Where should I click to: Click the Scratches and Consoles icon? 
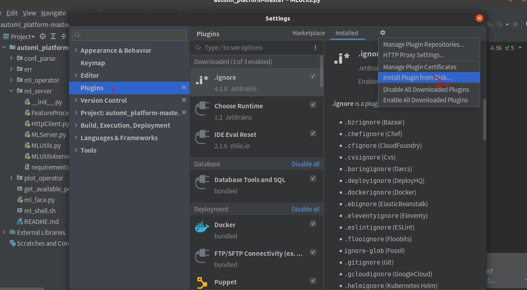point(13,243)
